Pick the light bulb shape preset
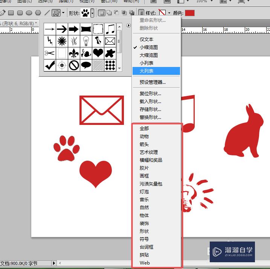The height and width of the screenshot is (269, 270). (86, 41)
